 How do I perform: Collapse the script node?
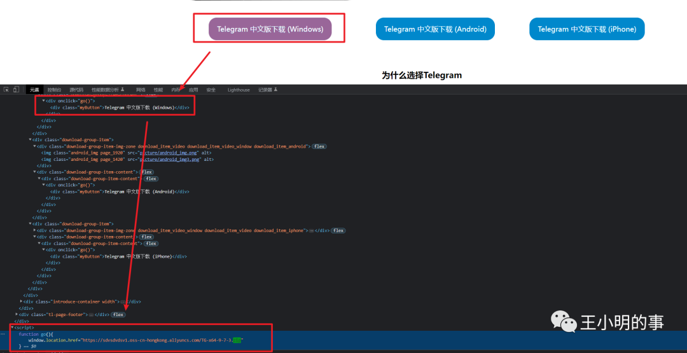click(x=12, y=328)
